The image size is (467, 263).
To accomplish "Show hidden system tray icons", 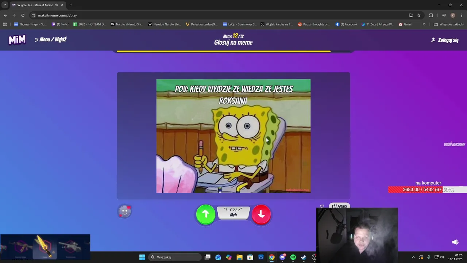I will pos(413,257).
